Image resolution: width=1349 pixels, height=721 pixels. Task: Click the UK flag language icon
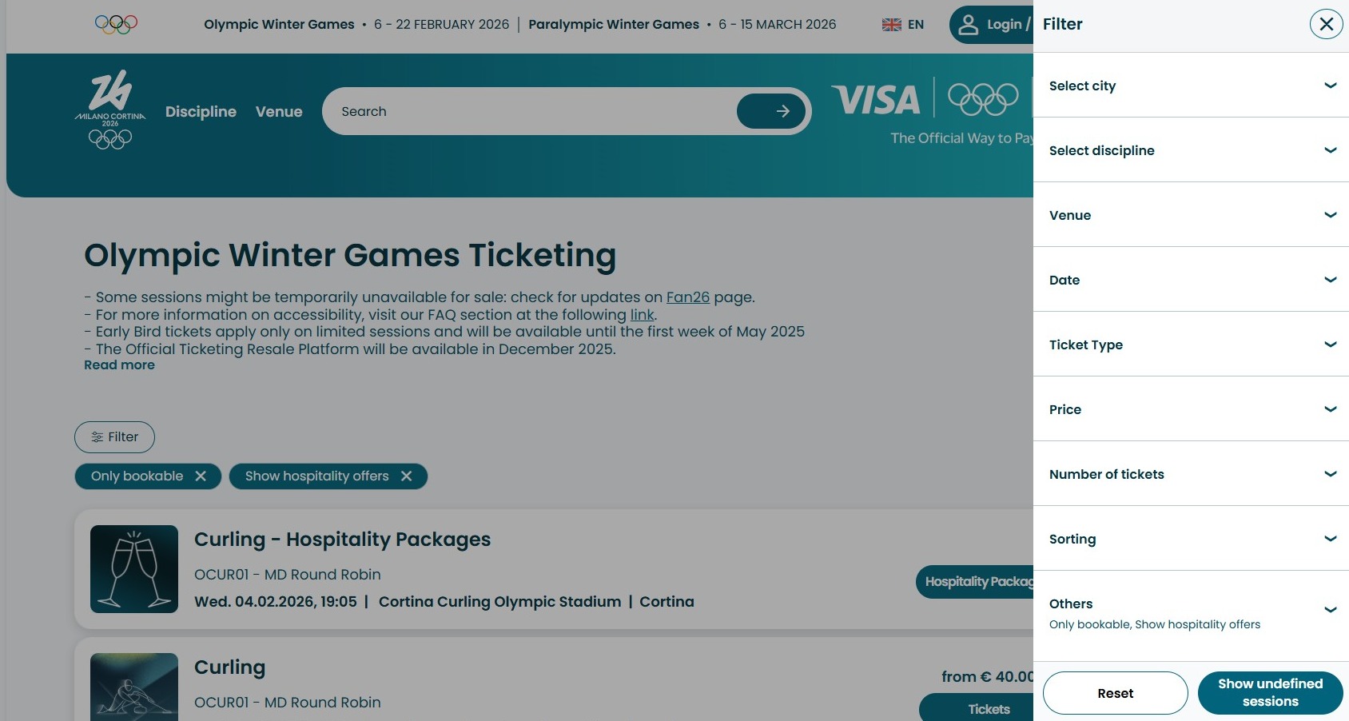(891, 25)
